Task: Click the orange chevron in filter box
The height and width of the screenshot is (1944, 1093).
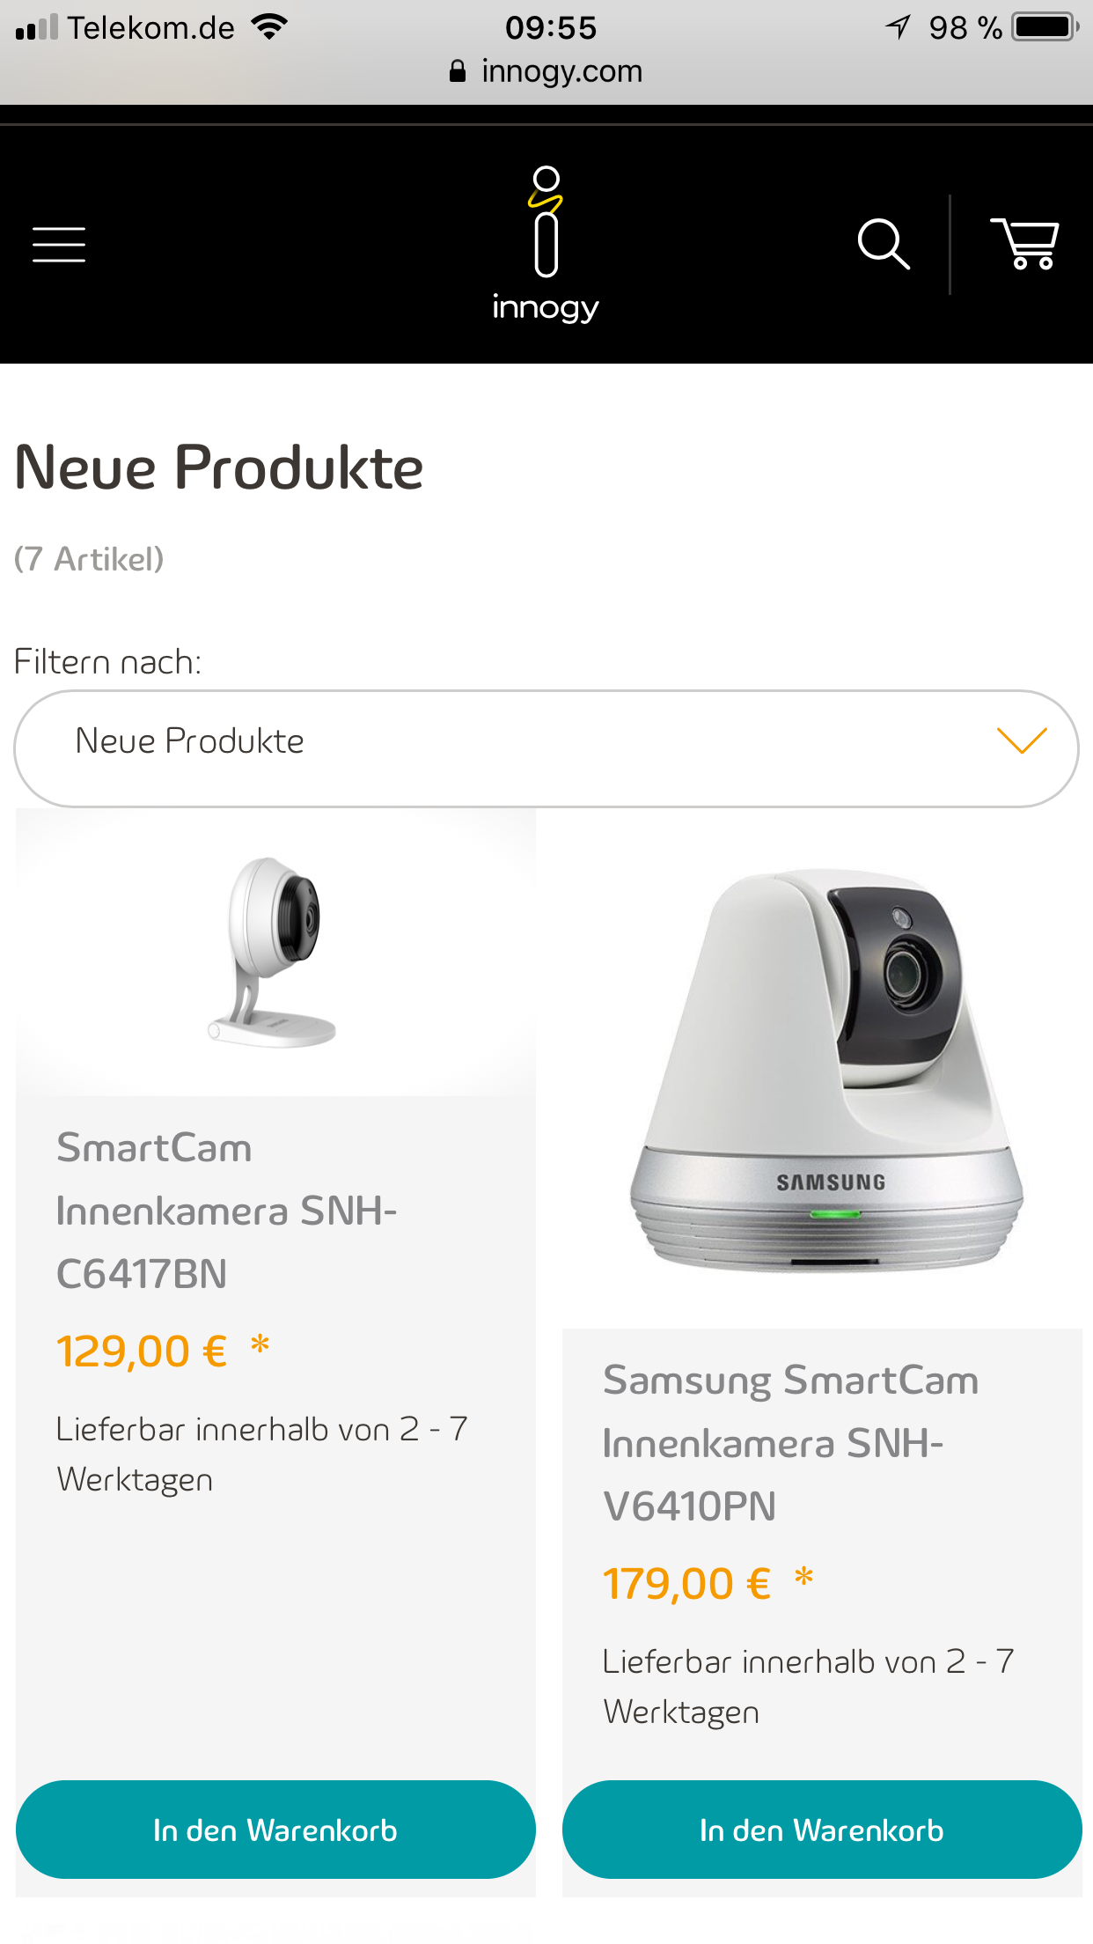Action: [1022, 740]
